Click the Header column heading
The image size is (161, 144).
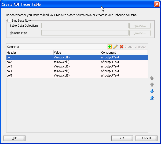30,53
